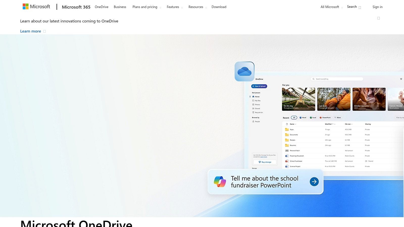Click the Word icon beside Powering the planet
The width and height of the screenshot is (404, 227).
(287, 156)
